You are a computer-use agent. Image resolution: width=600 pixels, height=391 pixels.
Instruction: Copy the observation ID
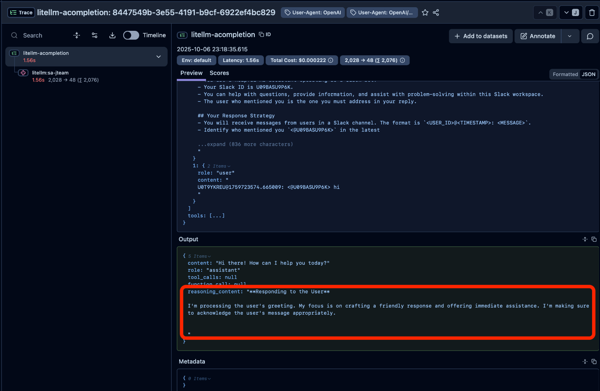265,35
